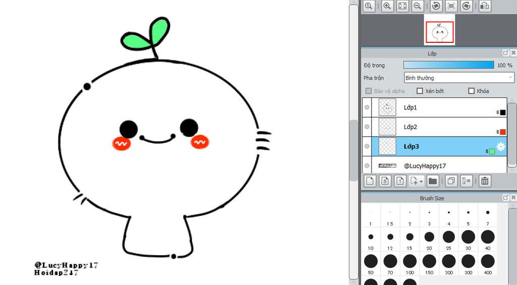Click the Bảo vệ alpha checkbox
Image resolution: width=517 pixels, height=285 pixels.
(x=369, y=91)
